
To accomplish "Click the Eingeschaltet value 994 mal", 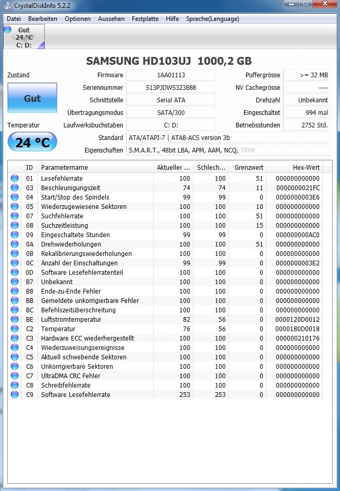I will point(307,112).
